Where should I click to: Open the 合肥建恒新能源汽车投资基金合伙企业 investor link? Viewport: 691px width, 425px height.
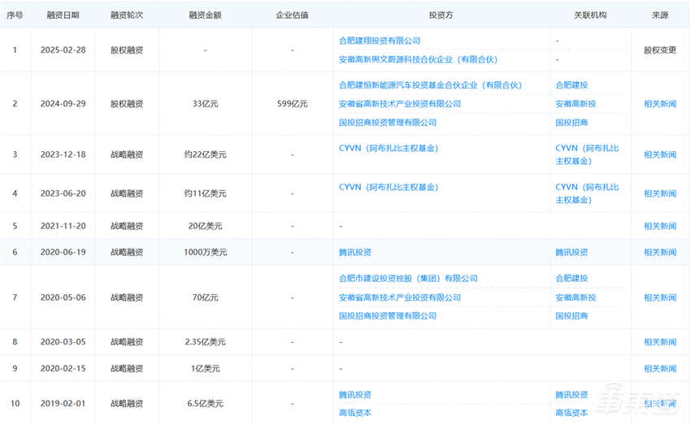click(429, 85)
